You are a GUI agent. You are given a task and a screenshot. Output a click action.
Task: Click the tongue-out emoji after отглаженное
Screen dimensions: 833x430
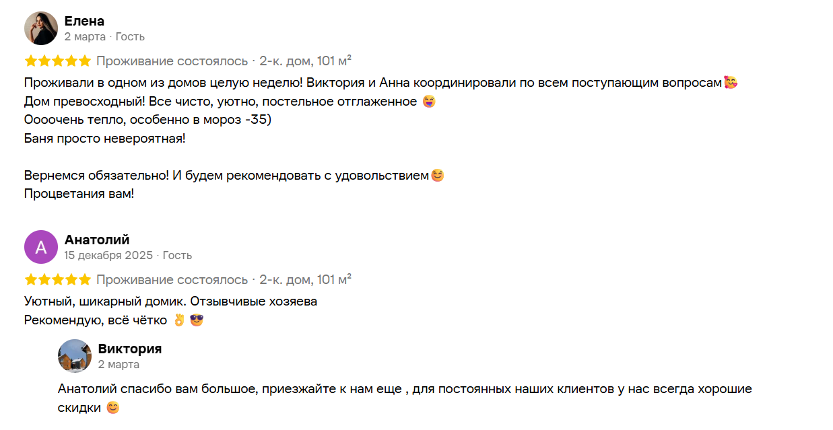tap(429, 102)
